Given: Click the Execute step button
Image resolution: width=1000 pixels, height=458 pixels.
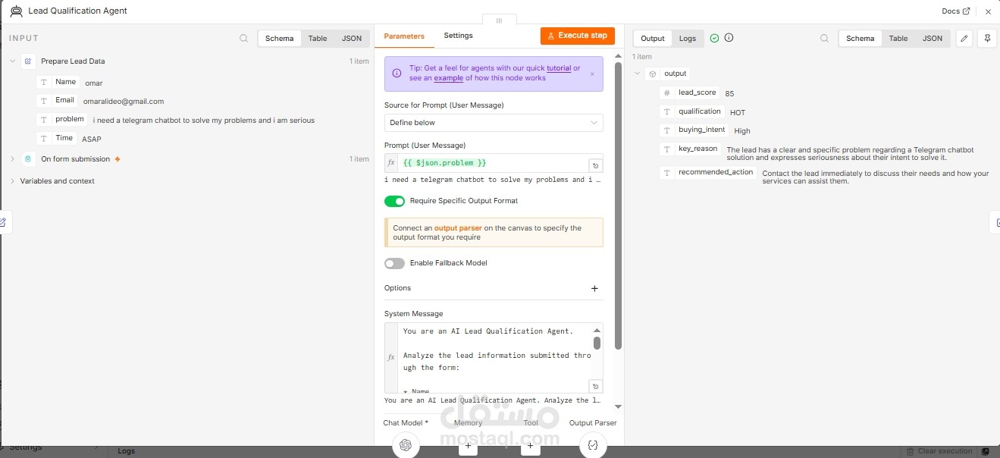Looking at the screenshot, I should (577, 36).
